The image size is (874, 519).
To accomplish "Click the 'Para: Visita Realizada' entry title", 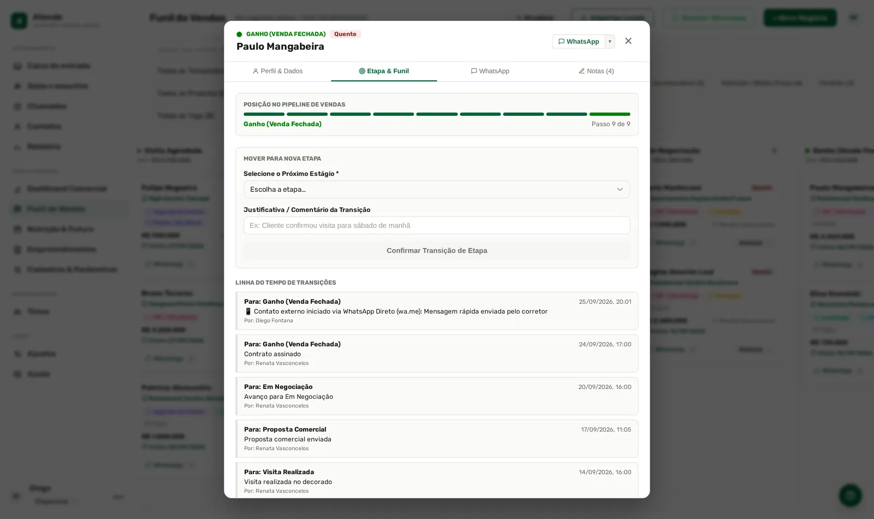I will click(279, 472).
